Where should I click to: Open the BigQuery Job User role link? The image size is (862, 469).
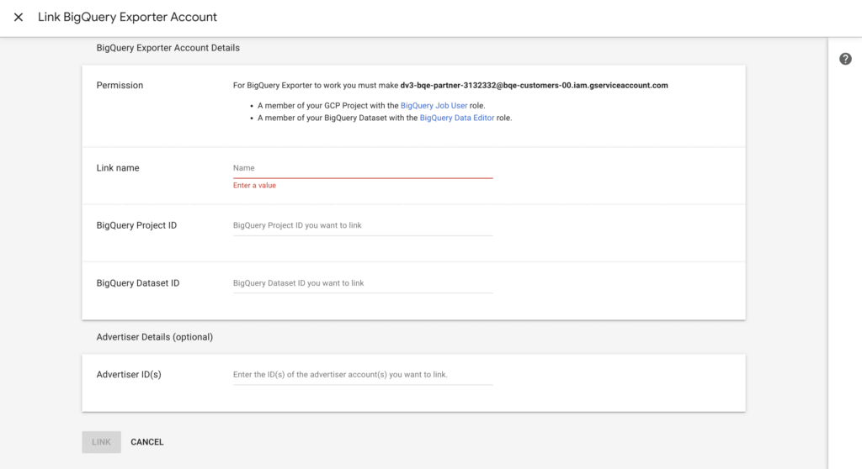click(434, 105)
